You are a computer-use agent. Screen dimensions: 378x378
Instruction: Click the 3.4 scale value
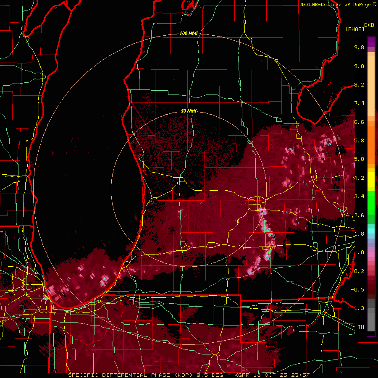[x=359, y=197]
